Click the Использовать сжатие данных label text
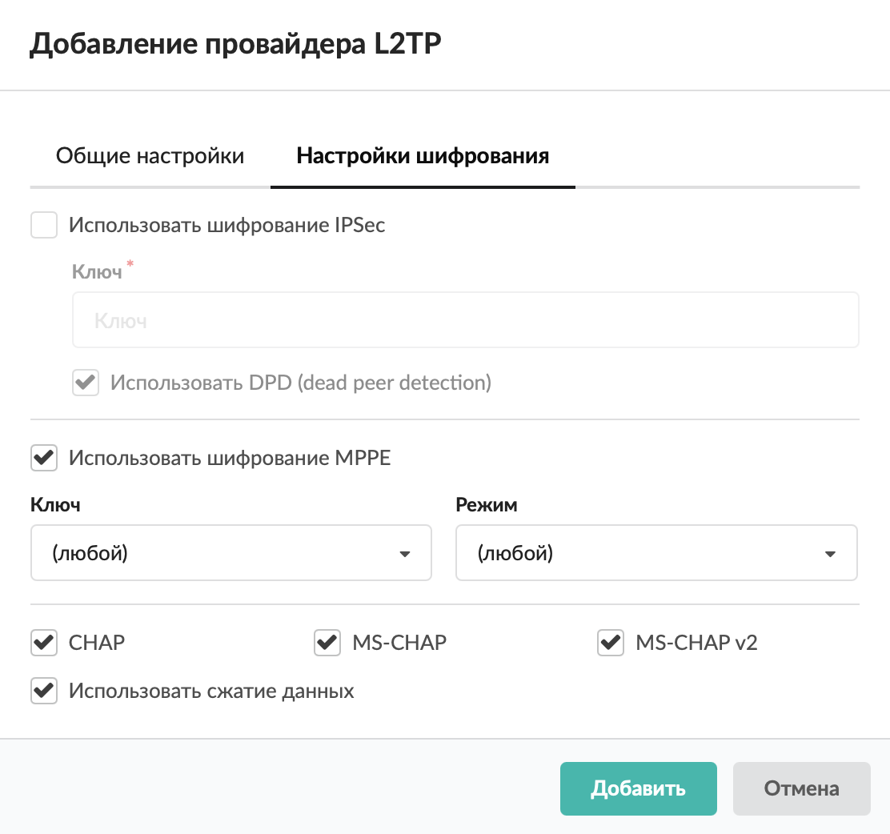The height and width of the screenshot is (834, 890). [211, 691]
